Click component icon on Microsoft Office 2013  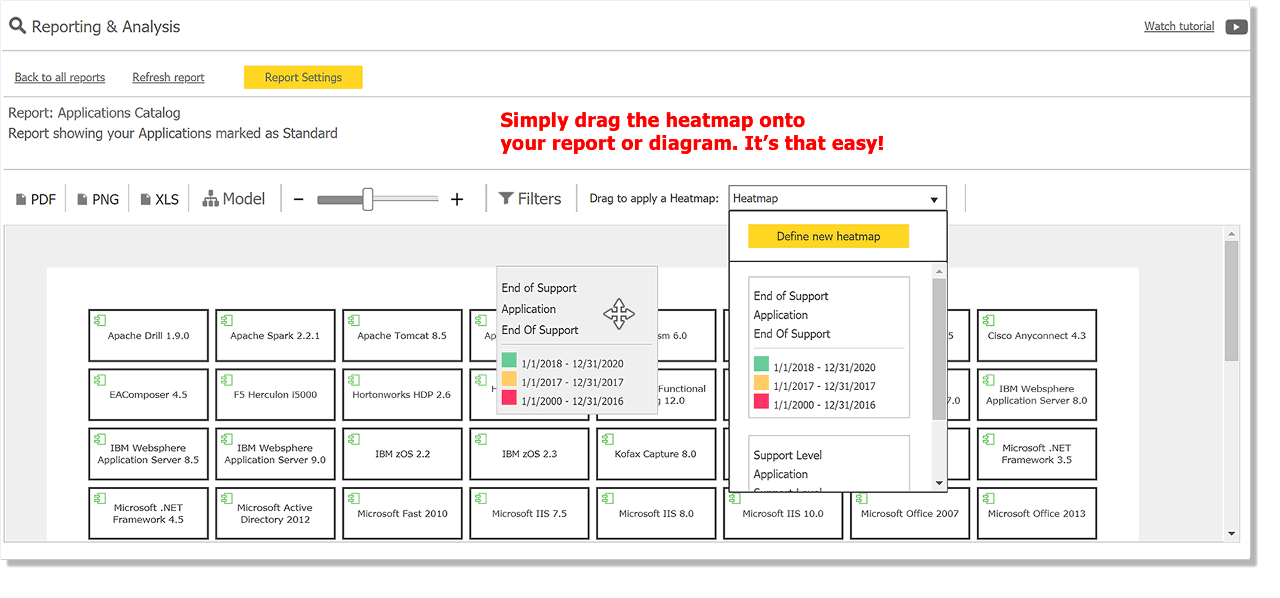pyautogui.click(x=989, y=498)
